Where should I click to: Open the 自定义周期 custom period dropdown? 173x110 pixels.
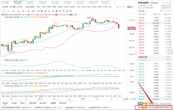(31, 7)
